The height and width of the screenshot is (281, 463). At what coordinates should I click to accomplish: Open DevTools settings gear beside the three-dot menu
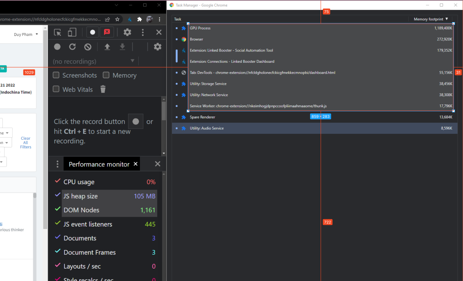[x=127, y=32]
